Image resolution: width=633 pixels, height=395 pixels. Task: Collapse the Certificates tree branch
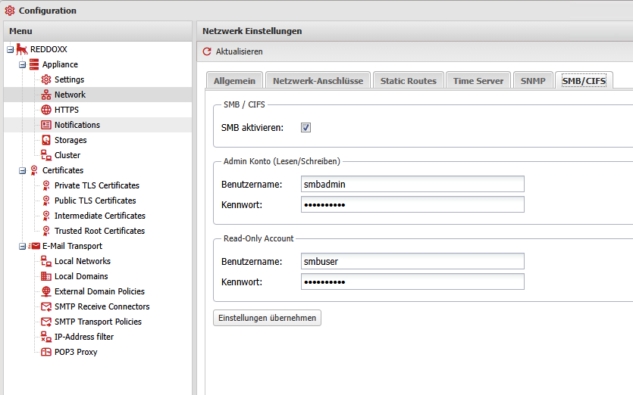(23, 170)
